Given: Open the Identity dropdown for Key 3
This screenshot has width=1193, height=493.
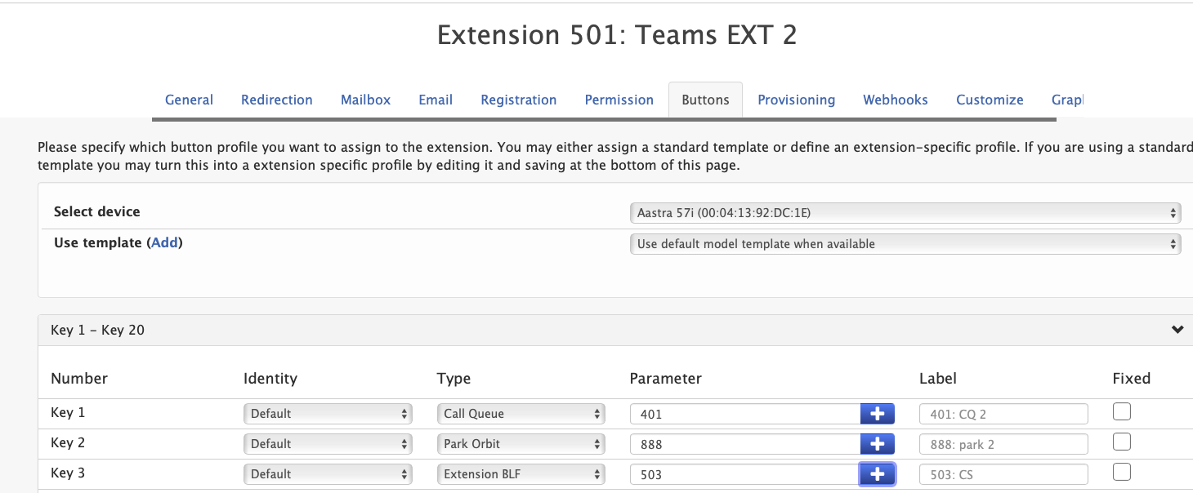Looking at the screenshot, I should (x=328, y=474).
